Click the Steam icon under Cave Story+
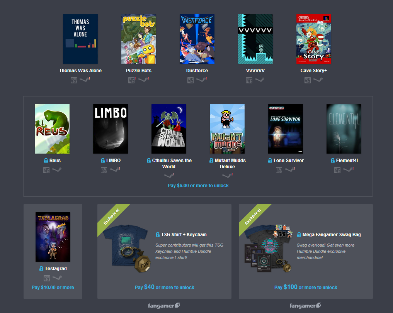393x313 pixels. click(x=318, y=80)
